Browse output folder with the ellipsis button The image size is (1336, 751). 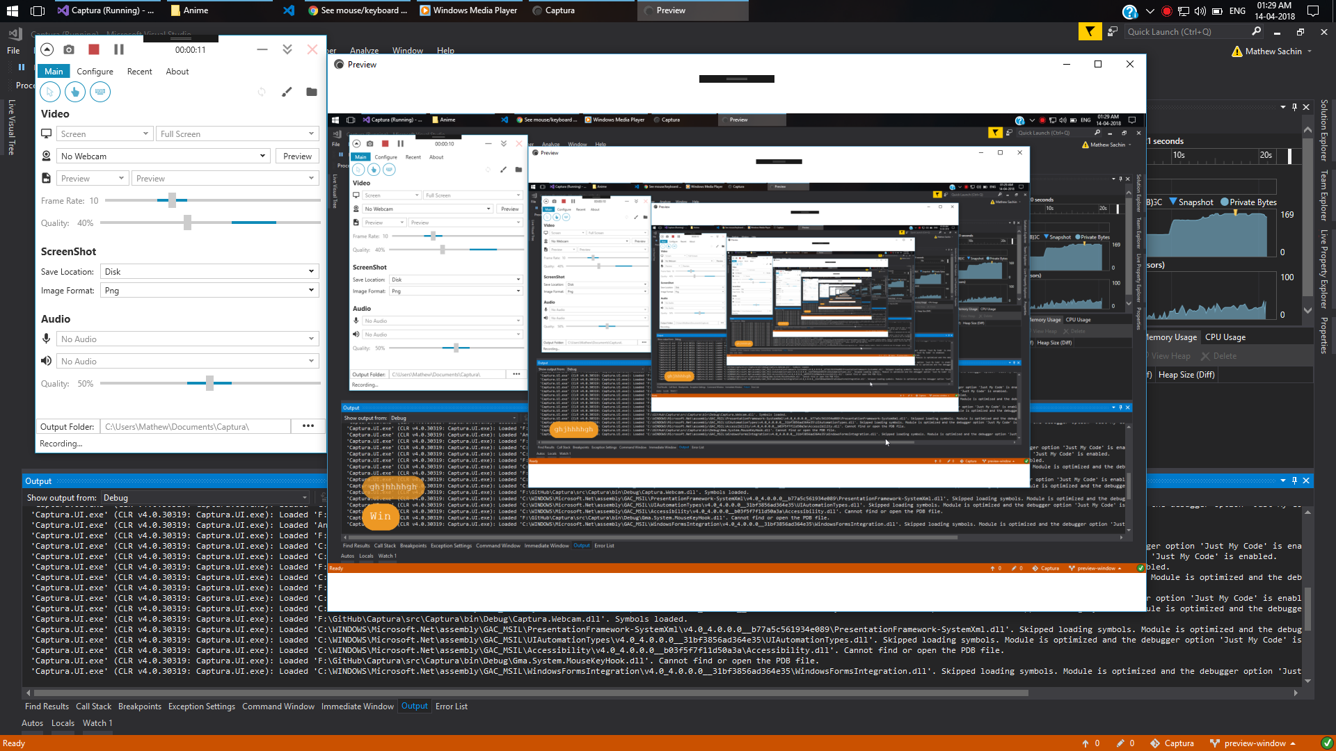(308, 426)
